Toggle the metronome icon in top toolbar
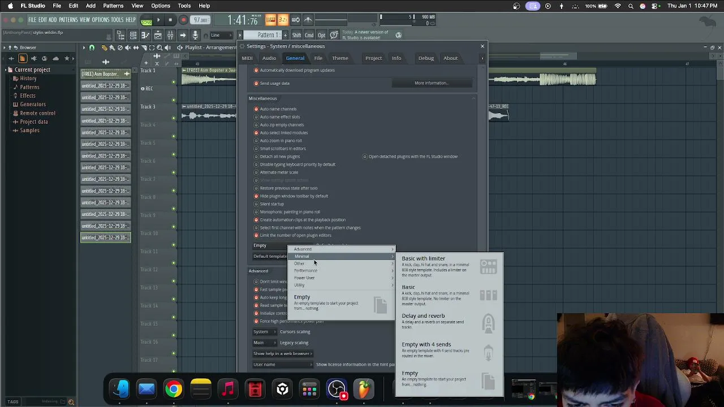 pyautogui.click(x=308, y=20)
